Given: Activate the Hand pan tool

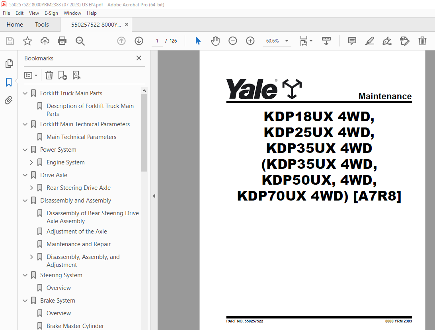Looking at the screenshot, I should (x=215, y=41).
